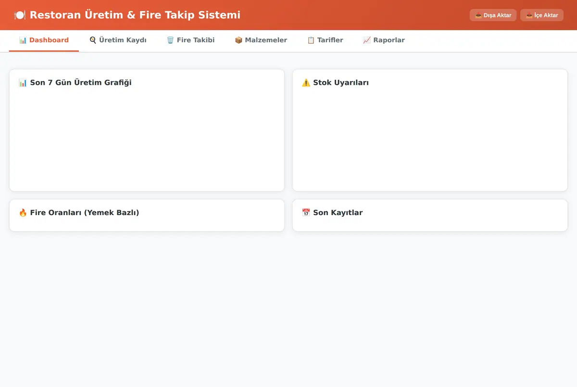The height and width of the screenshot is (387, 577).
Task: Click the clipboard icon next to Tarifler
Action: (x=311, y=40)
